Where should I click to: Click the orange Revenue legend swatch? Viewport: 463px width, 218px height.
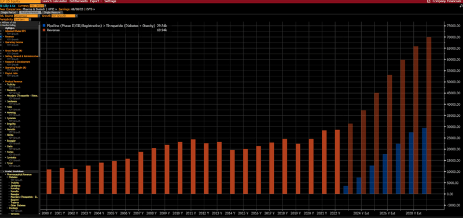click(x=44, y=30)
